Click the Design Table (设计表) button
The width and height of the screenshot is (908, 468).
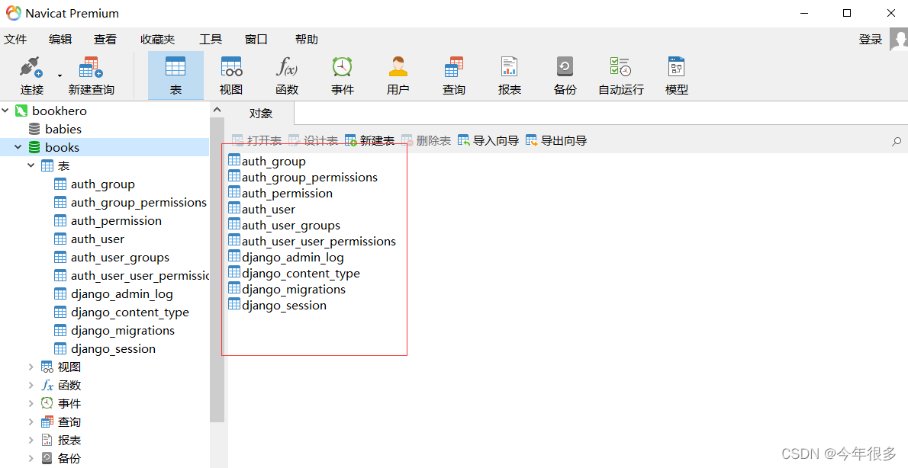tap(314, 140)
